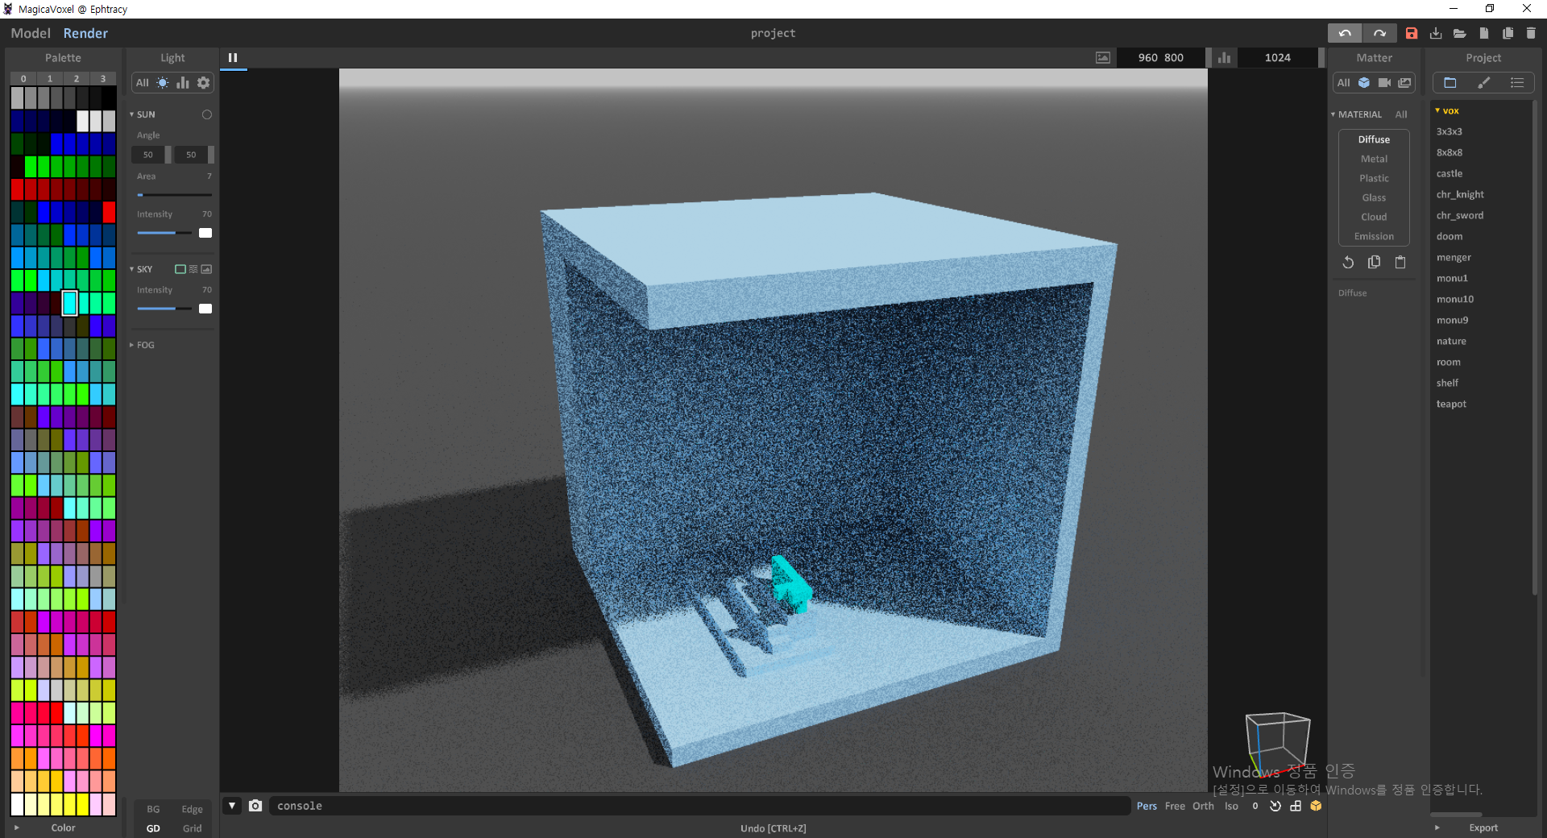Choose the Metal material type
Image resolution: width=1547 pixels, height=838 pixels.
click(1374, 159)
